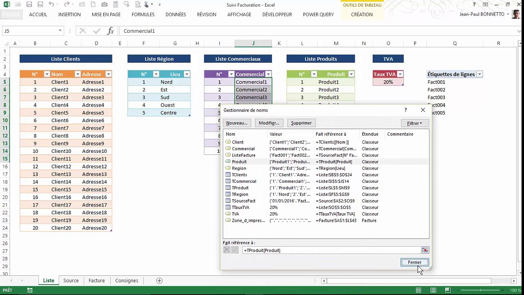Click the Calculator icon in quick access toolbar

(x=116, y=5)
